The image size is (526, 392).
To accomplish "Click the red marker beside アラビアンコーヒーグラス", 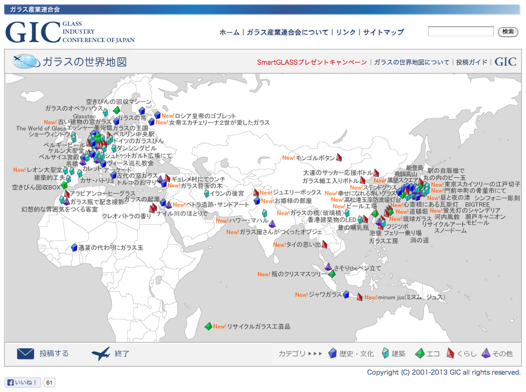I will click(67, 194).
